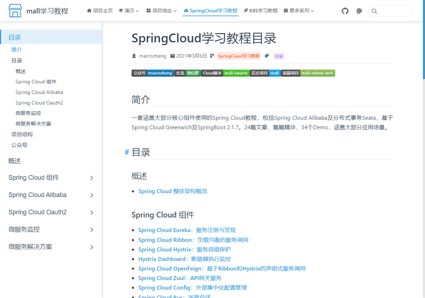425x298 pixels.
Task: Jump to Spring Cloud Alibaba nested sidebar link
Action: 39,92
